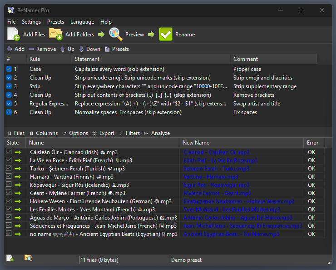
Task: Sort by the Statement column header
Action: tap(151, 59)
